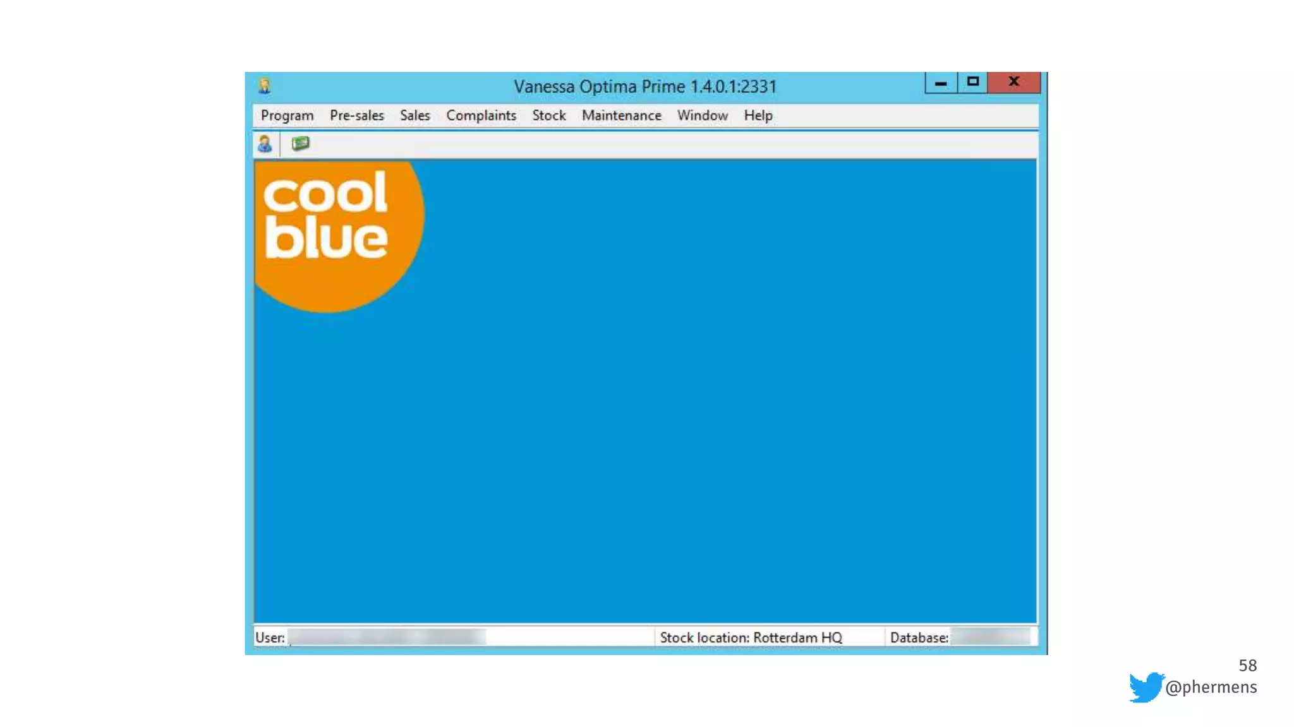Click the customer person toolbar icon
1294x727 pixels.
[x=265, y=145]
